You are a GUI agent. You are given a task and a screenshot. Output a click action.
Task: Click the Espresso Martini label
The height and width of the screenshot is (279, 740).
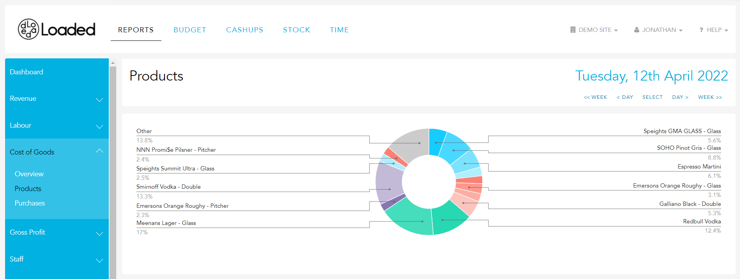(x=699, y=167)
